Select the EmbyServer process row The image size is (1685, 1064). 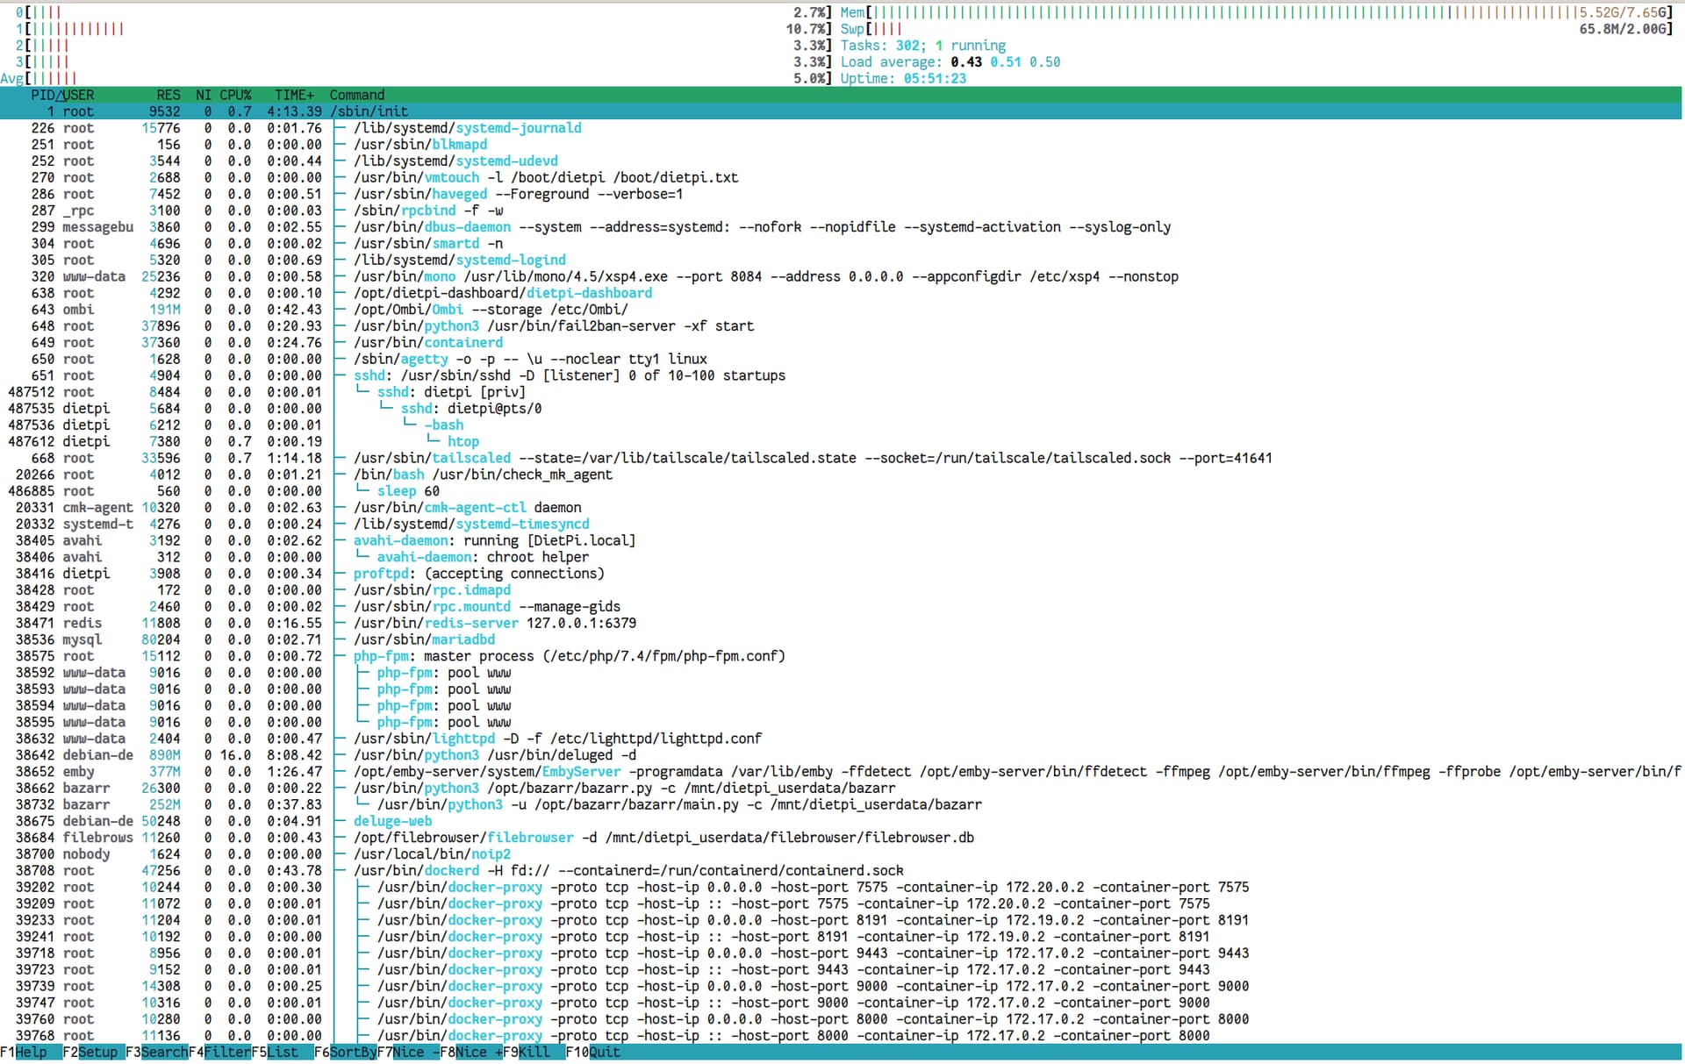click(841, 772)
